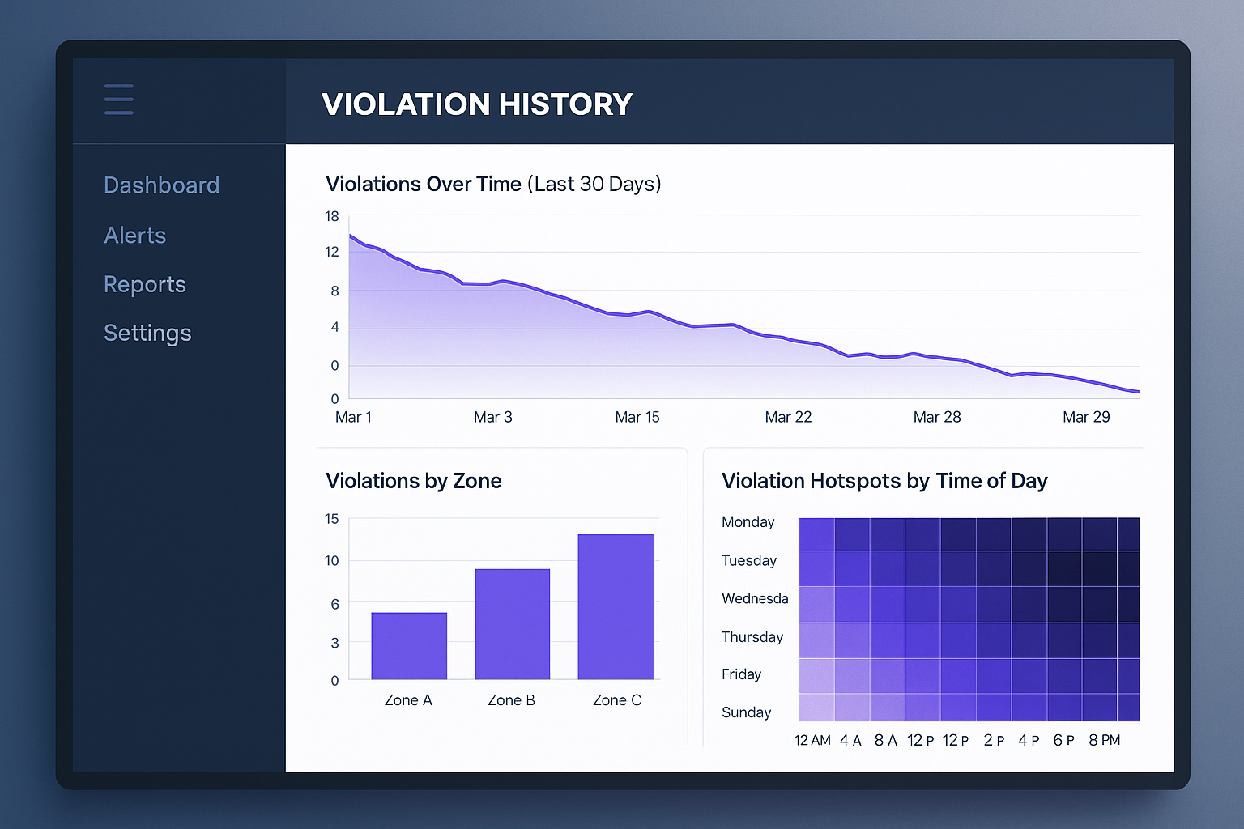Screen dimensions: 1244x829
Task: Click the Violation Hotspots chart title
Action: pyautogui.click(x=884, y=480)
